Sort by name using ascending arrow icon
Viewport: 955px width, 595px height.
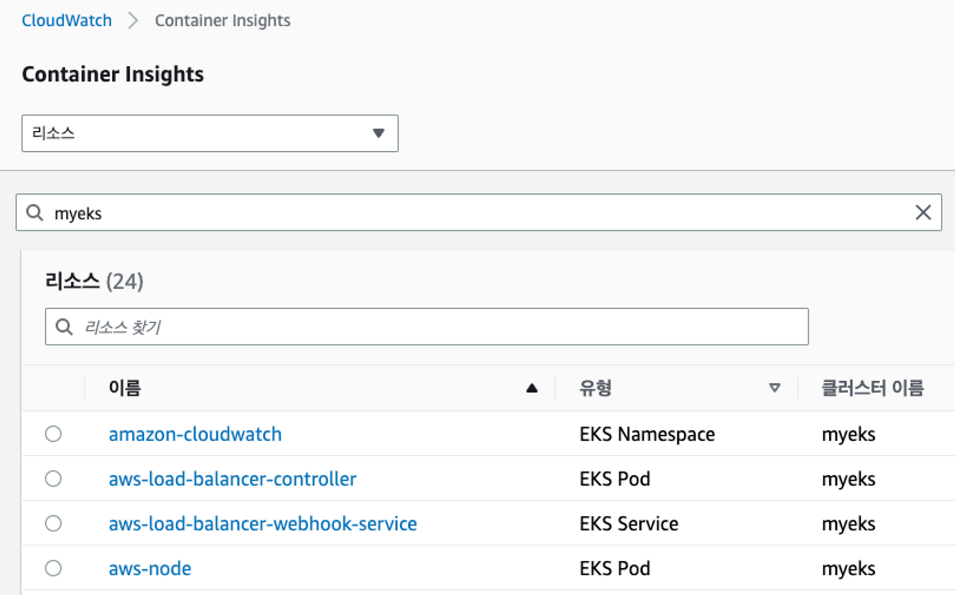pos(531,388)
